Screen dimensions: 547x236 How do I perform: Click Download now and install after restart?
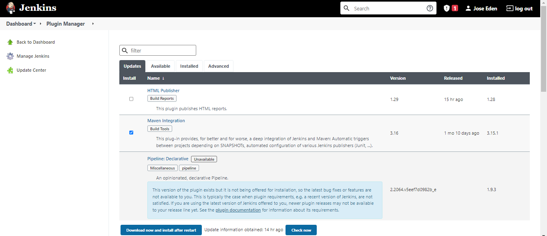[x=161, y=230]
